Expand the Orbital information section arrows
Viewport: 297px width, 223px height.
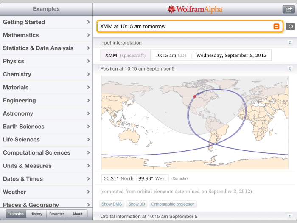tap(290, 216)
